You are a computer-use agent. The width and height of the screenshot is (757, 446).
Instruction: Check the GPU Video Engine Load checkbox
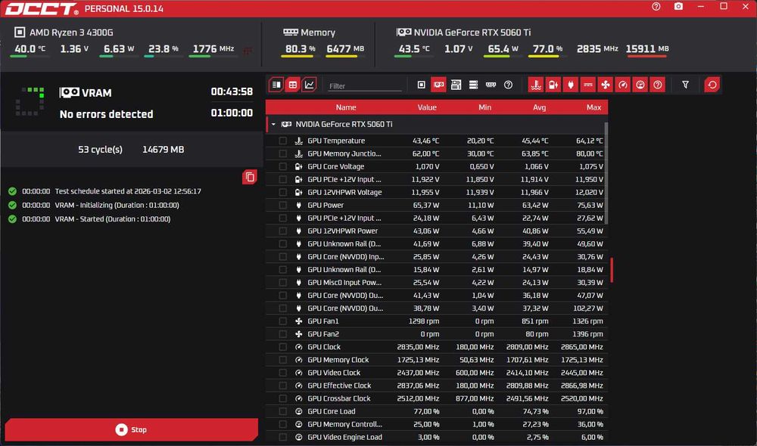coord(283,438)
